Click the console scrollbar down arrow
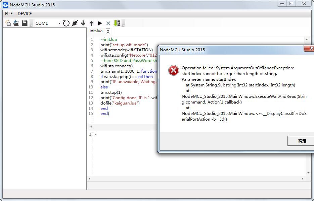Screen dimensions: 314x201 pos(308,173)
